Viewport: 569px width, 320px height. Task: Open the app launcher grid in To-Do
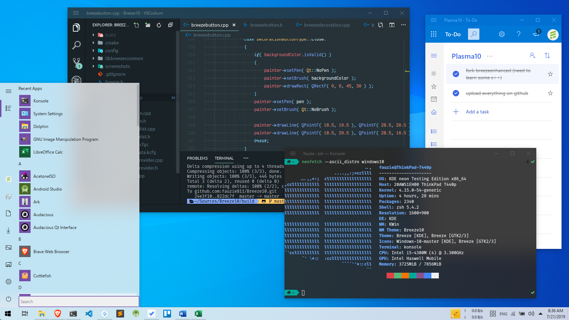[x=434, y=34]
